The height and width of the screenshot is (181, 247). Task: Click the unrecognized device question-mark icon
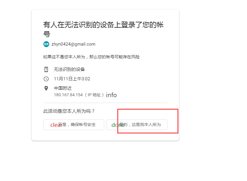[46, 69]
